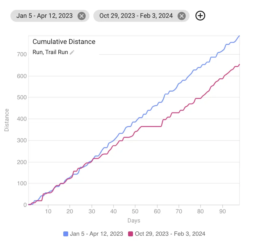Click the Days x-axis label
Screen dimensions: 258x252
[x=134, y=221]
